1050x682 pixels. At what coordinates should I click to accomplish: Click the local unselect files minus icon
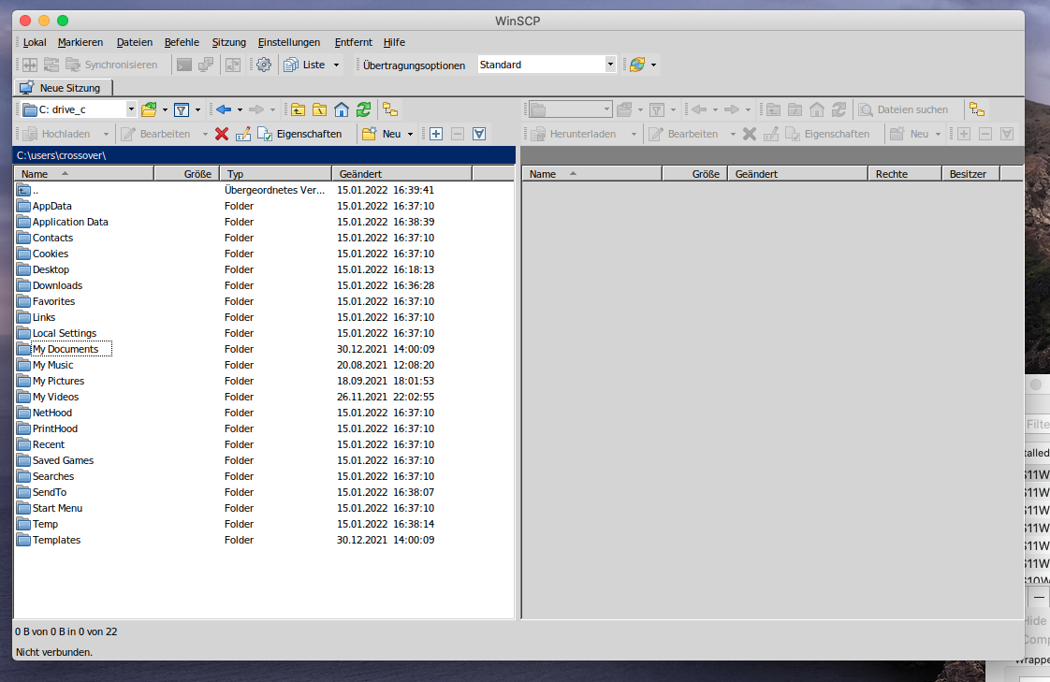[x=458, y=134]
